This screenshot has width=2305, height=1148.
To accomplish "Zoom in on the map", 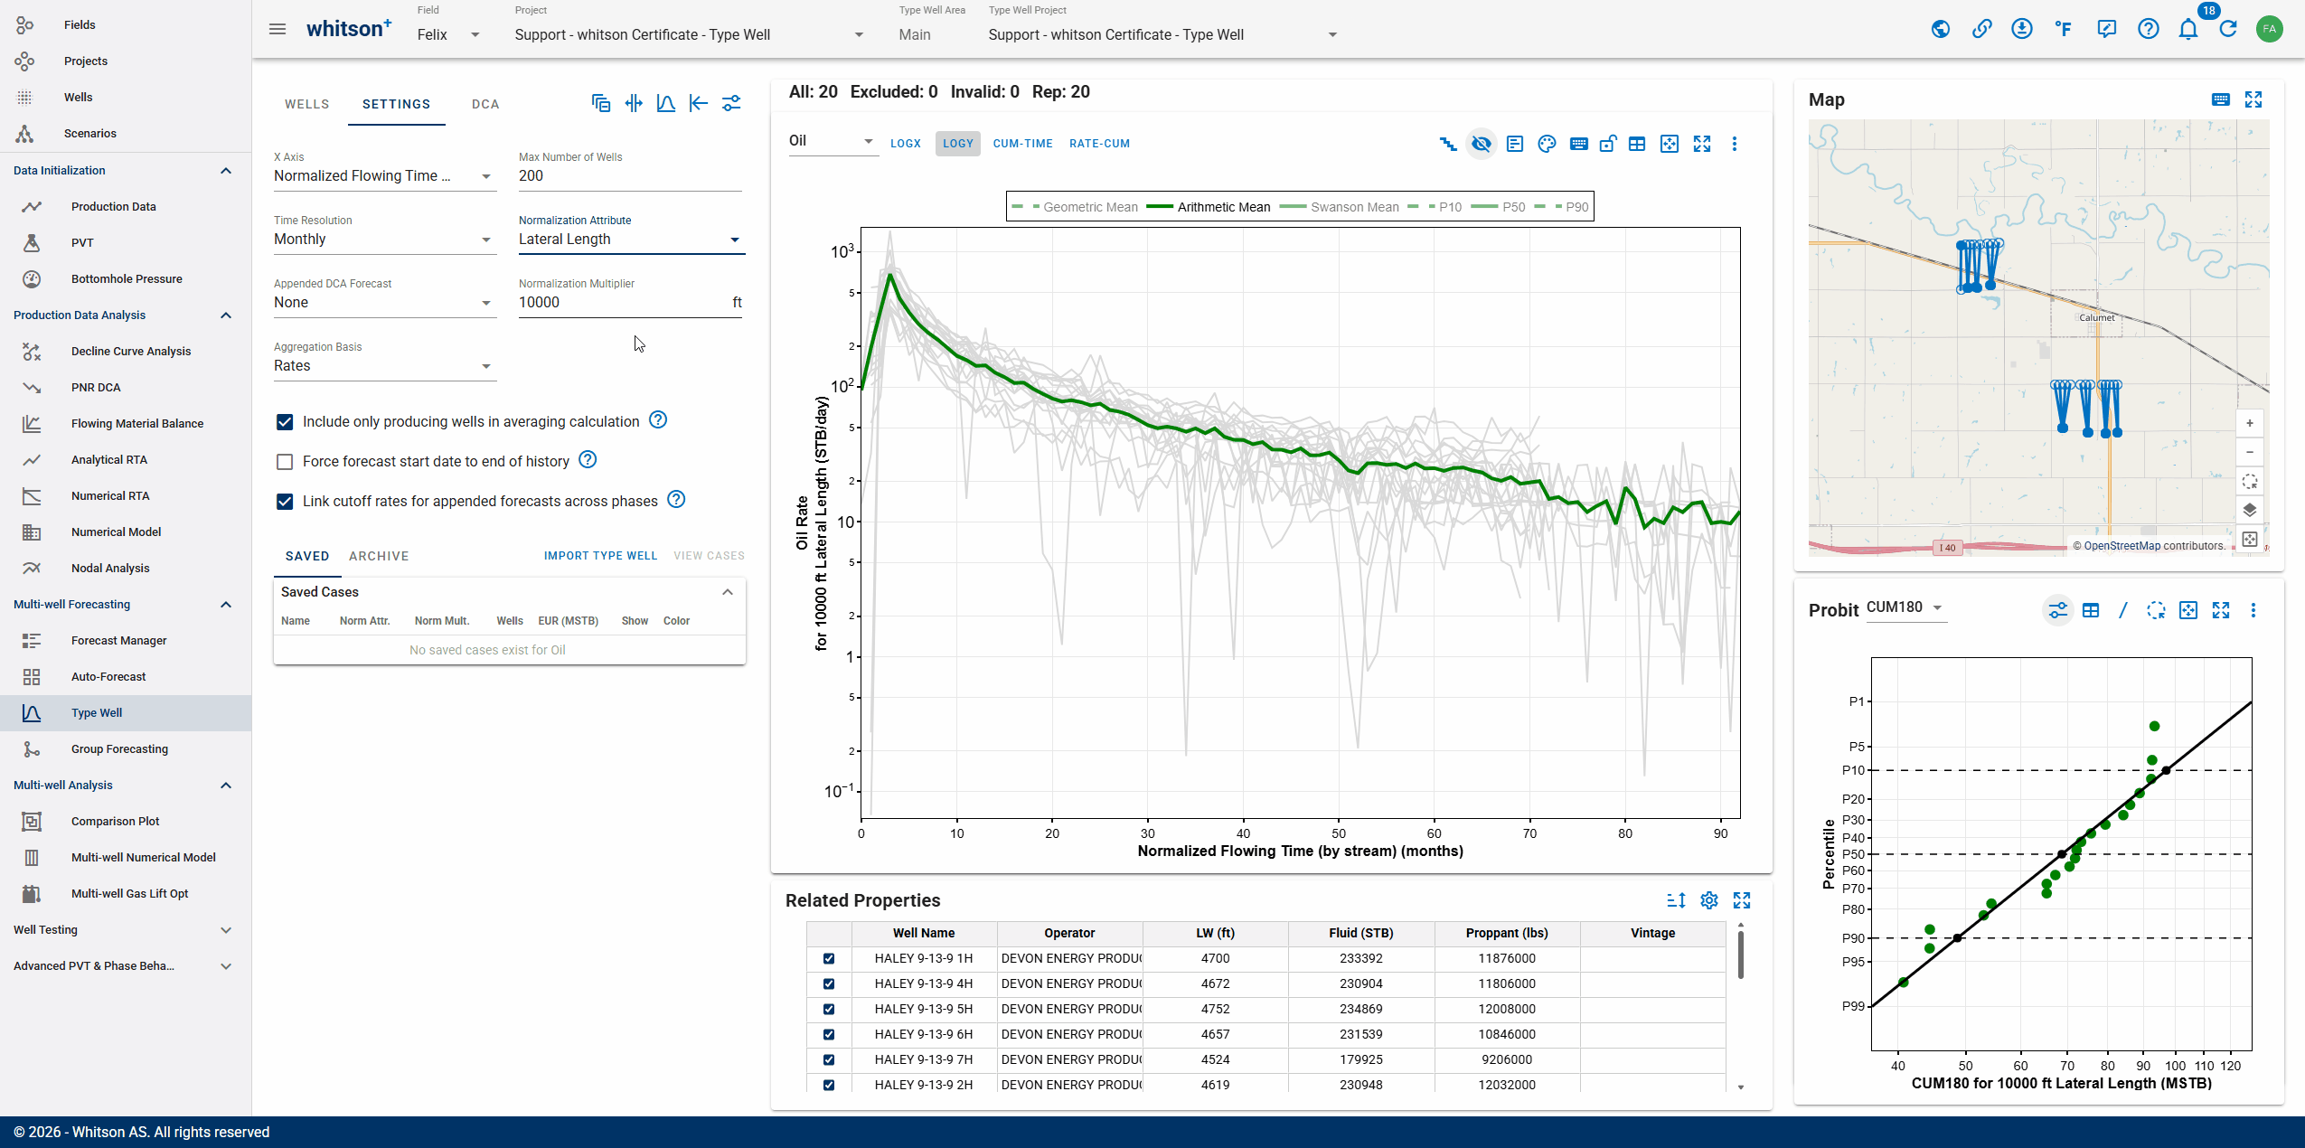I will [x=2250, y=423].
